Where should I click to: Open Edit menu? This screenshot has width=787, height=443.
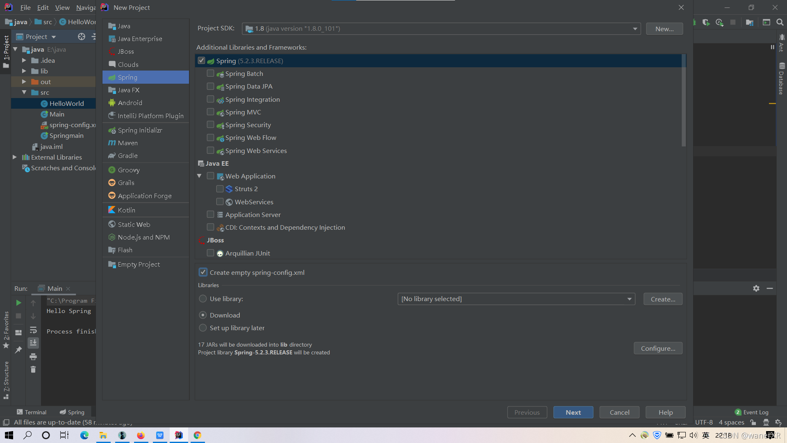[43, 7]
